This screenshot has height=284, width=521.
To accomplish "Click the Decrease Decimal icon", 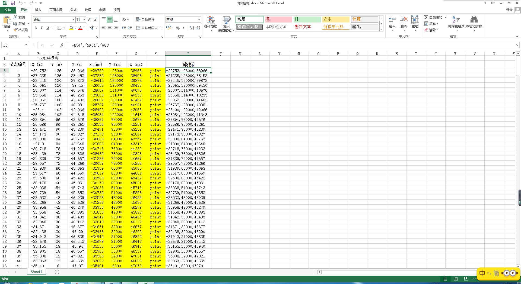I will tap(198, 28).
